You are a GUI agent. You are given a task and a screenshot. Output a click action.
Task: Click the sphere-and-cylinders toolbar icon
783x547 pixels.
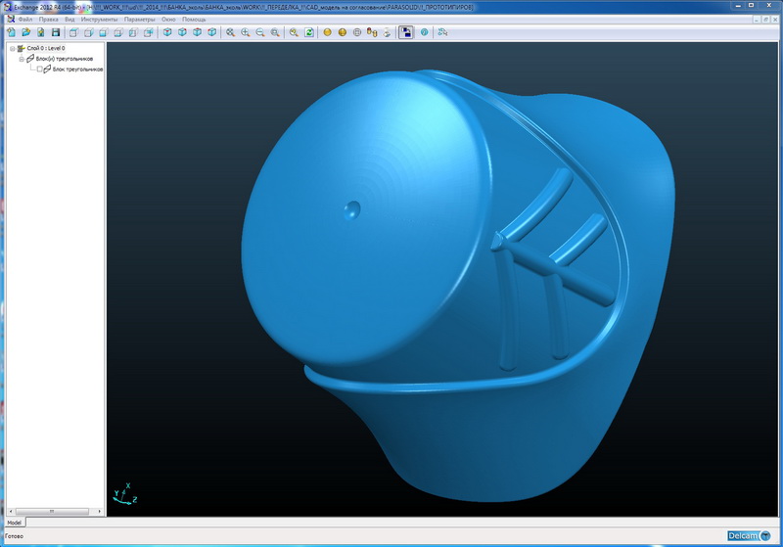(x=372, y=32)
